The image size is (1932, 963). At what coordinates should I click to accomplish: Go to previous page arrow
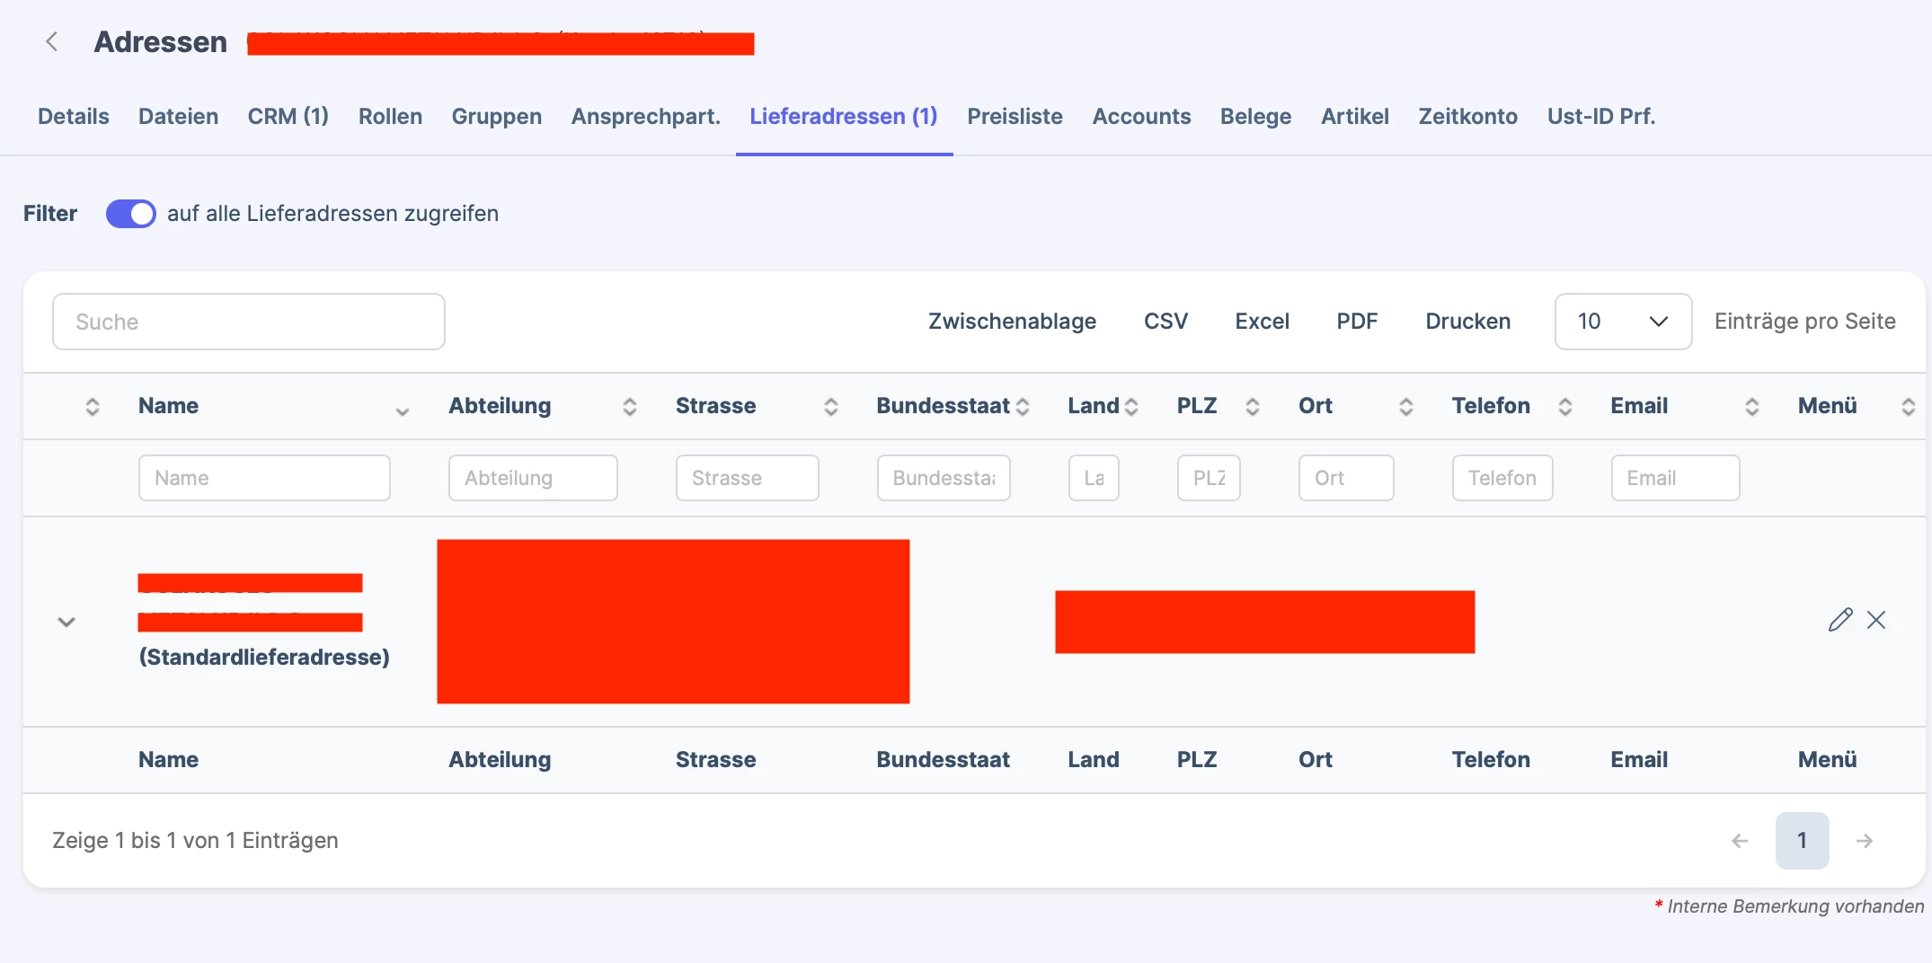[x=1740, y=841]
